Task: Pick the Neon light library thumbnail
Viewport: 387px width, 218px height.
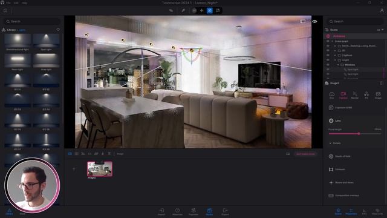Action: point(18,61)
